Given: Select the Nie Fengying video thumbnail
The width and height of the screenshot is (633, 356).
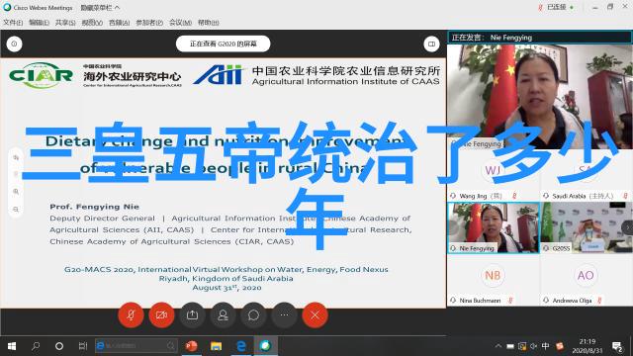Looking at the screenshot, I should 494,228.
